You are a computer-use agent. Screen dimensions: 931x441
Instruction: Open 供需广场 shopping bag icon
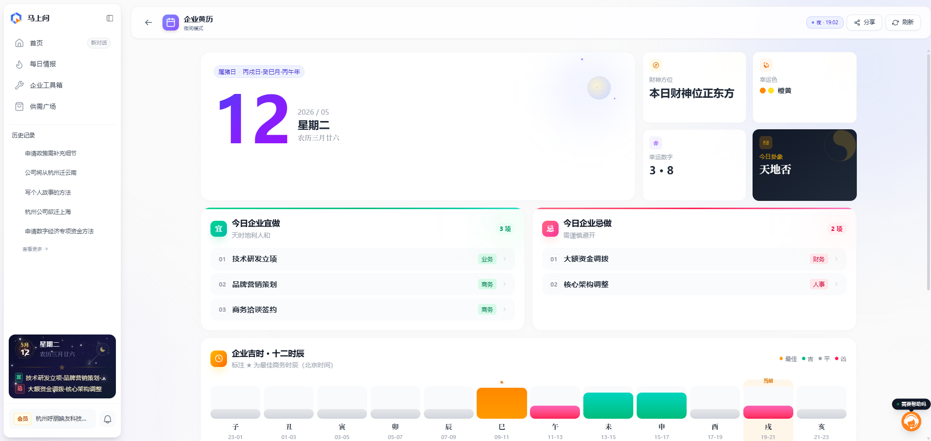point(19,106)
